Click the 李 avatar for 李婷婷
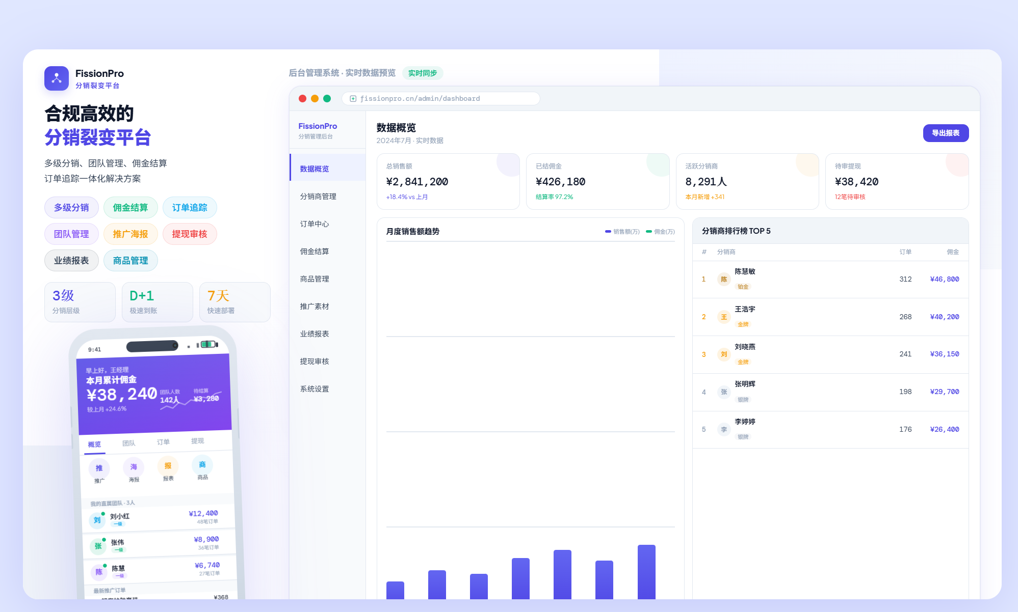This screenshot has height=612, width=1018. pos(724,430)
